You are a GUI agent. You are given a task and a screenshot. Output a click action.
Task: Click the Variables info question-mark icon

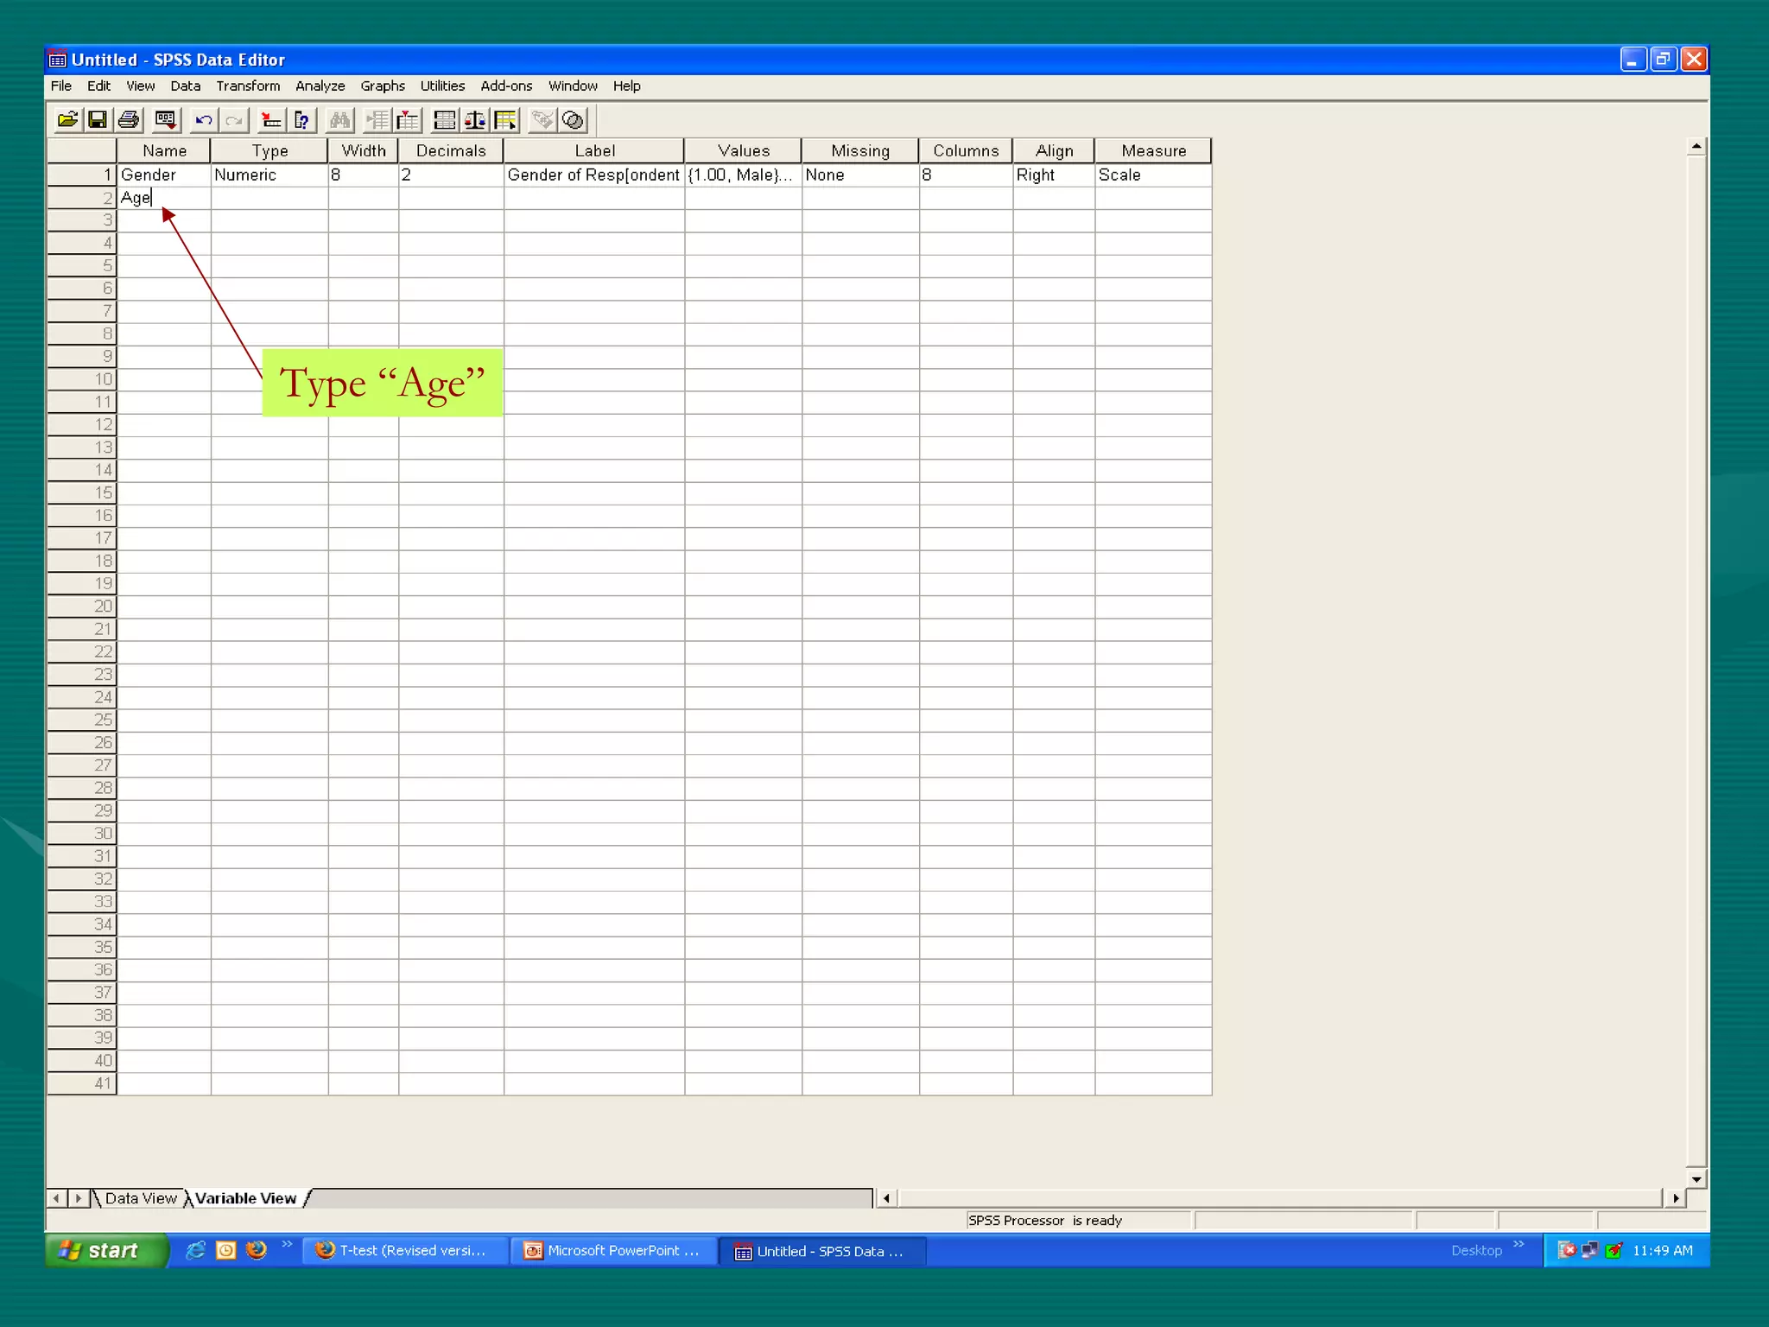point(301,120)
